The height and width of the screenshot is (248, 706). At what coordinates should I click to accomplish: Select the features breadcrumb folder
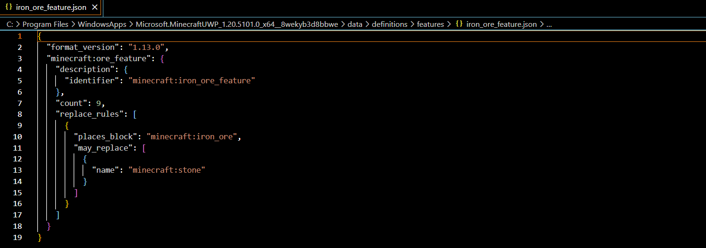pyautogui.click(x=430, y=24)
